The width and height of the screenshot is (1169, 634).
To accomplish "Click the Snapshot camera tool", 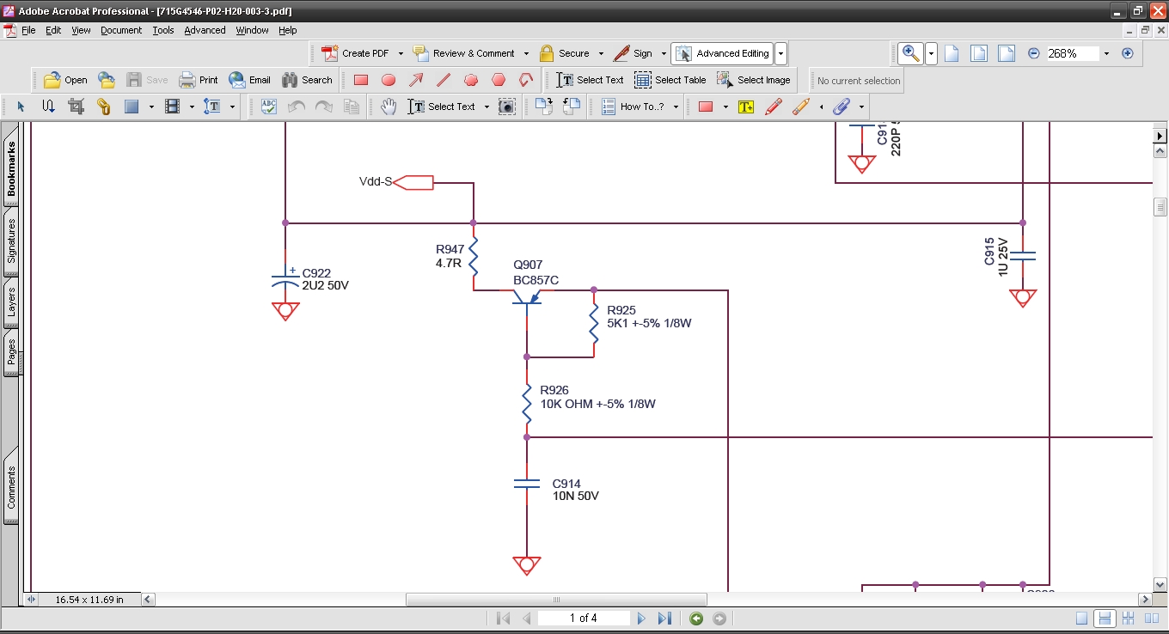I will pos(507,107).
